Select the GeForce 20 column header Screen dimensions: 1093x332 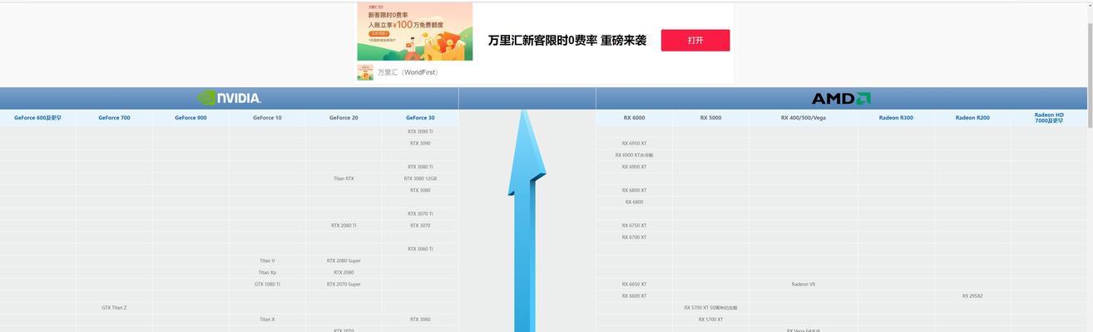(344, 118)
